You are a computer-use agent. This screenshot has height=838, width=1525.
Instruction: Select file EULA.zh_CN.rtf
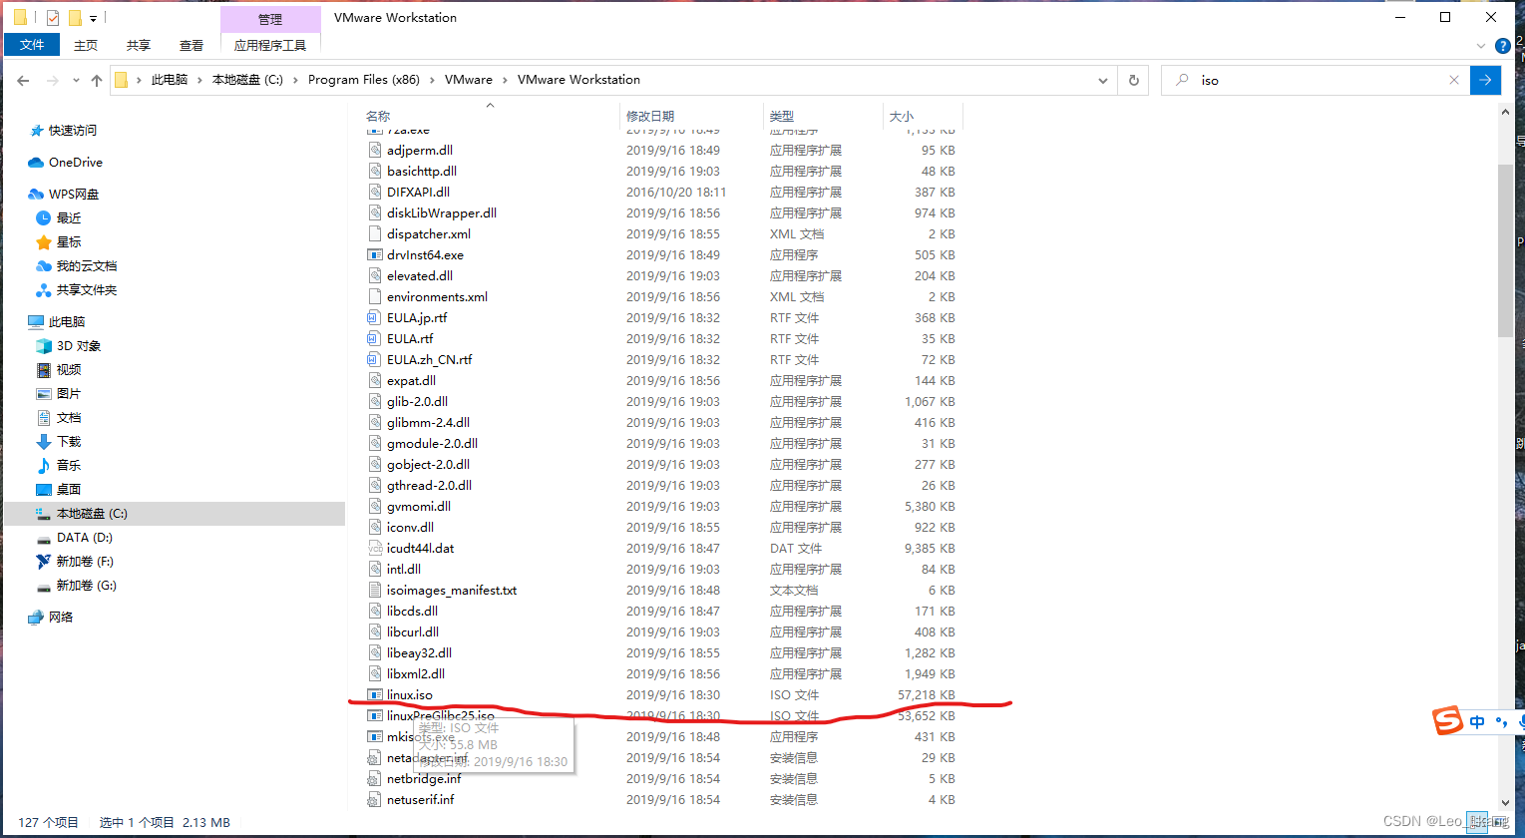point(430,360)
